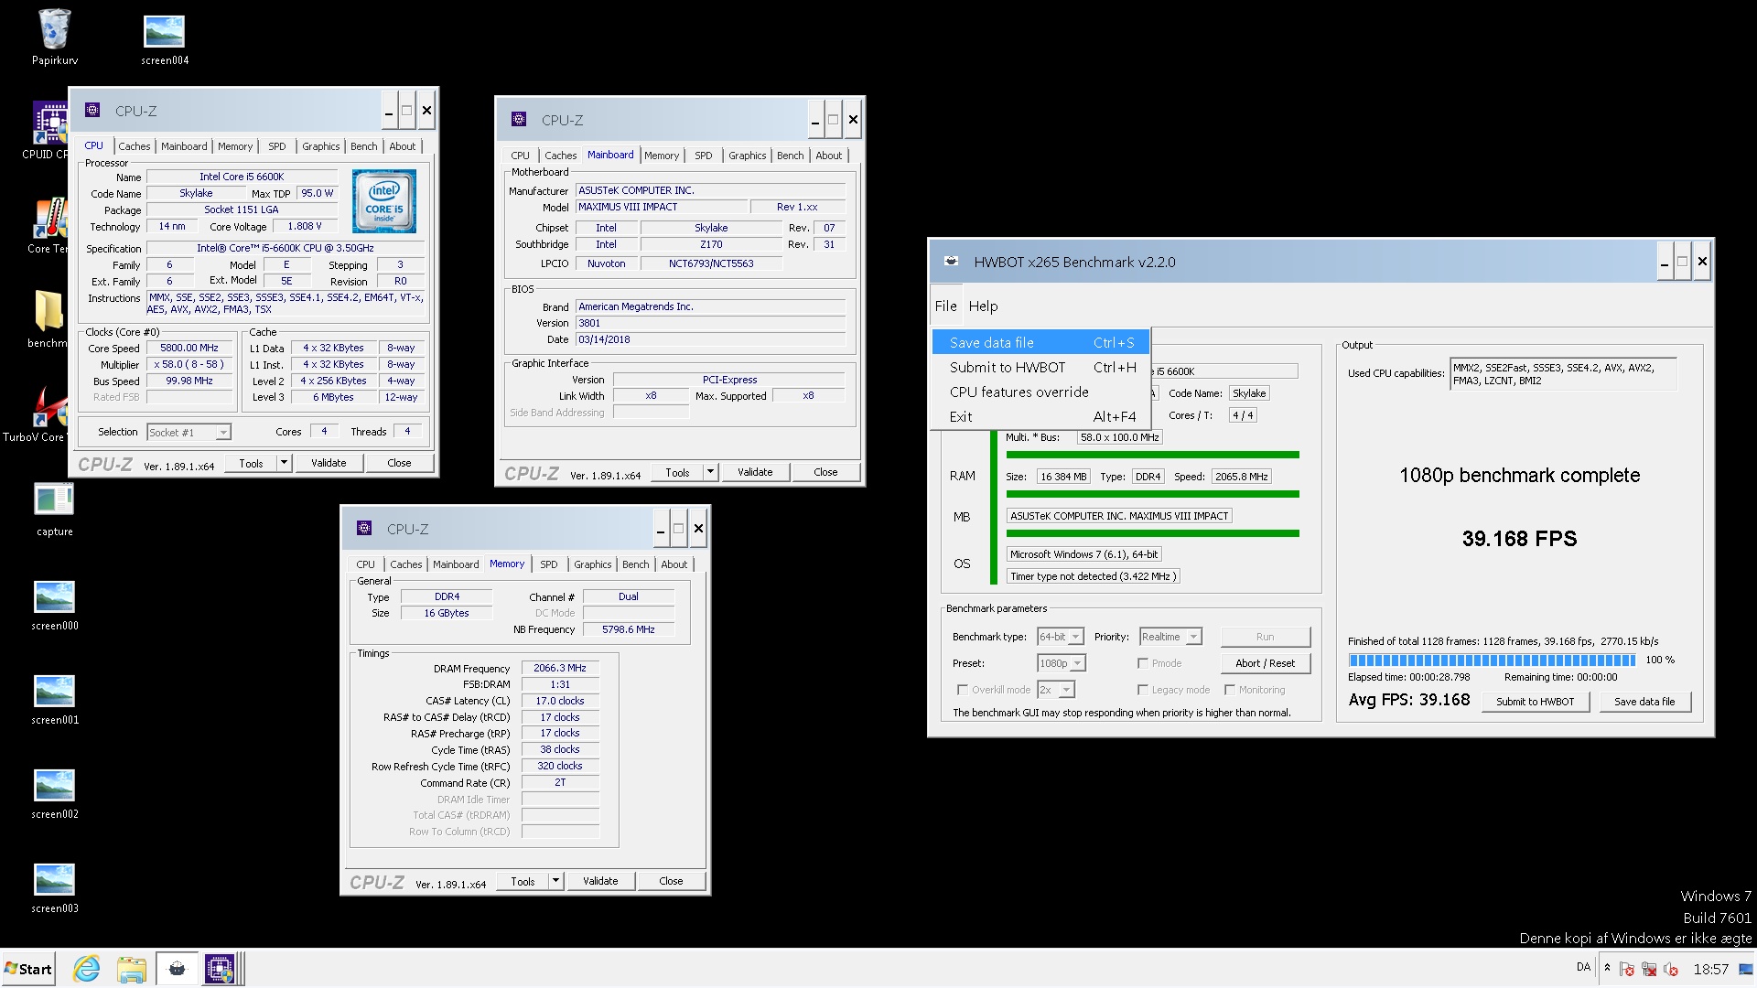1757x988 pixels.
Task: Choose Save data file from File menu
Action: click(x=1041, y=342)
